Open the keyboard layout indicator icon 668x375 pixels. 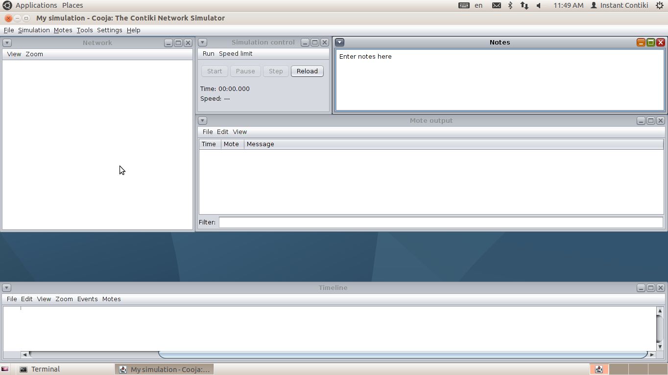(x=464, y=5)
